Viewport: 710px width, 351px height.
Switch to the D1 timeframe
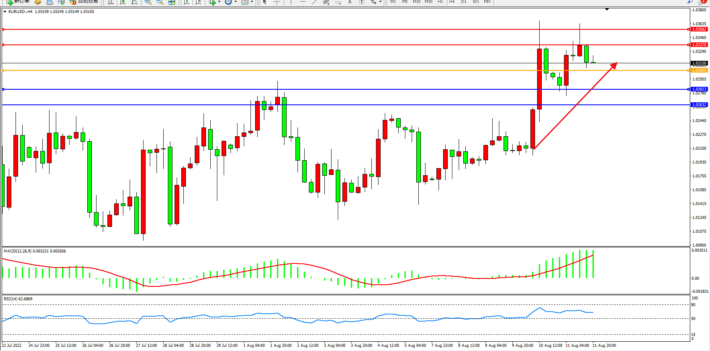[464, 2]
